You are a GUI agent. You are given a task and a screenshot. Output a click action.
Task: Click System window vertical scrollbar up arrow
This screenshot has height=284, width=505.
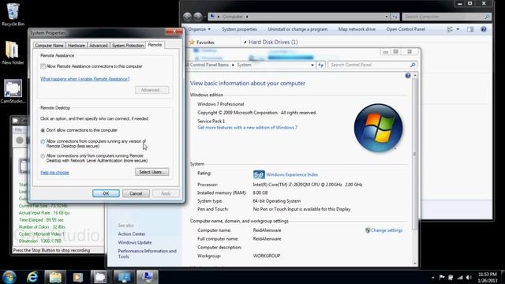[x=415, y=75]
